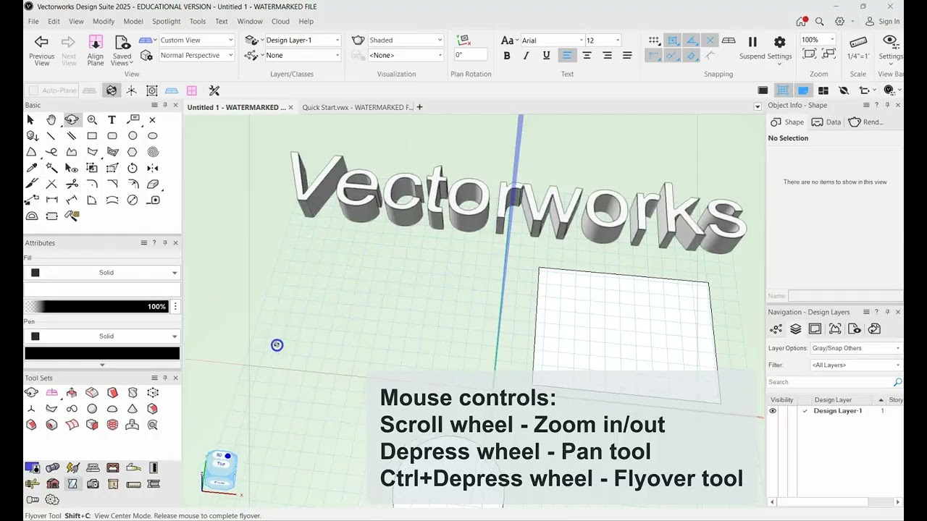
Task: Select the Push/Pull tool in Tool Sets
Action: pos(72,393)
